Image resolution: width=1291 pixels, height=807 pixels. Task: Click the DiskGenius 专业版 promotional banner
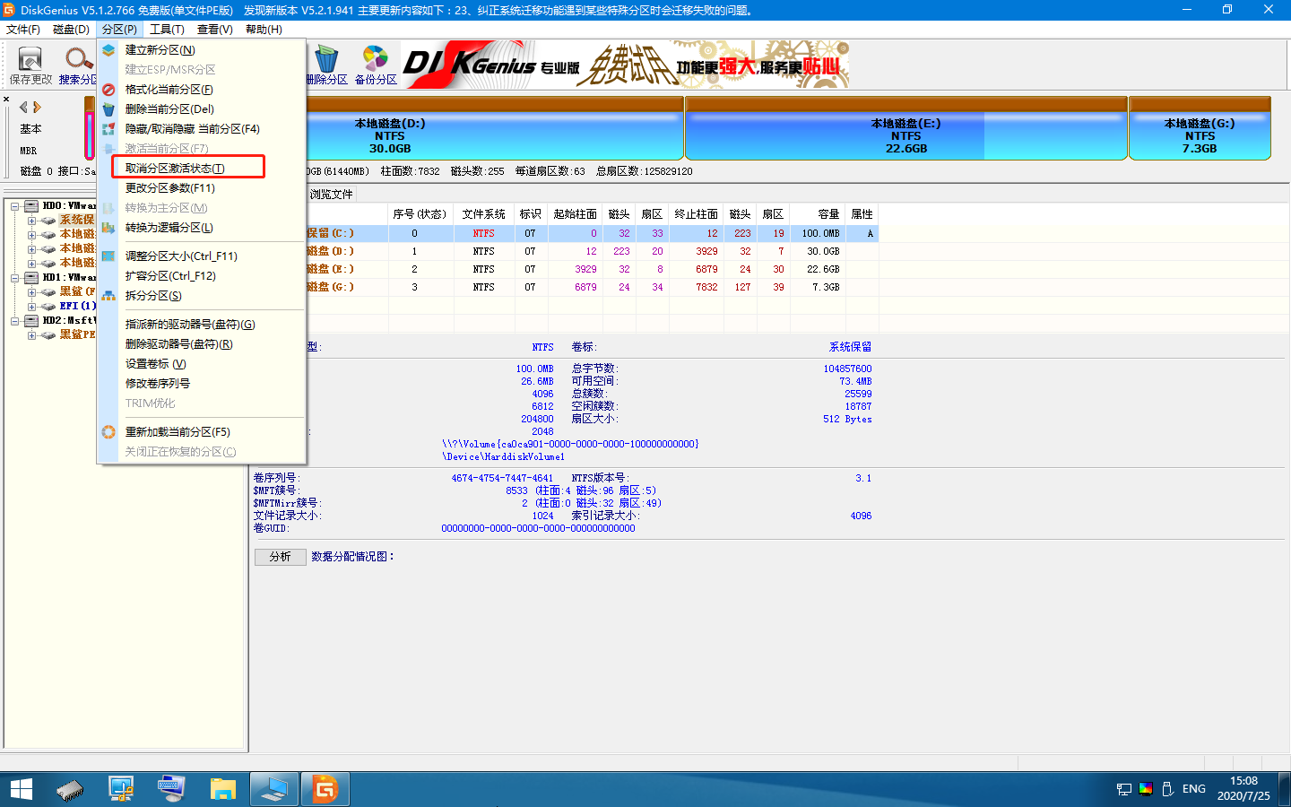click(x=625, y=65)
